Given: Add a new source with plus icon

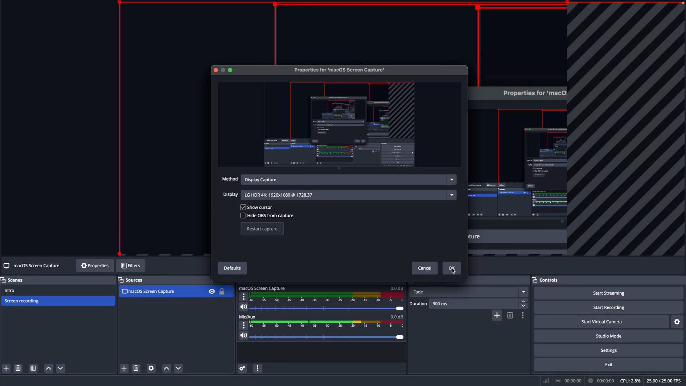Looking at the screenshot, I should (124, 368).
